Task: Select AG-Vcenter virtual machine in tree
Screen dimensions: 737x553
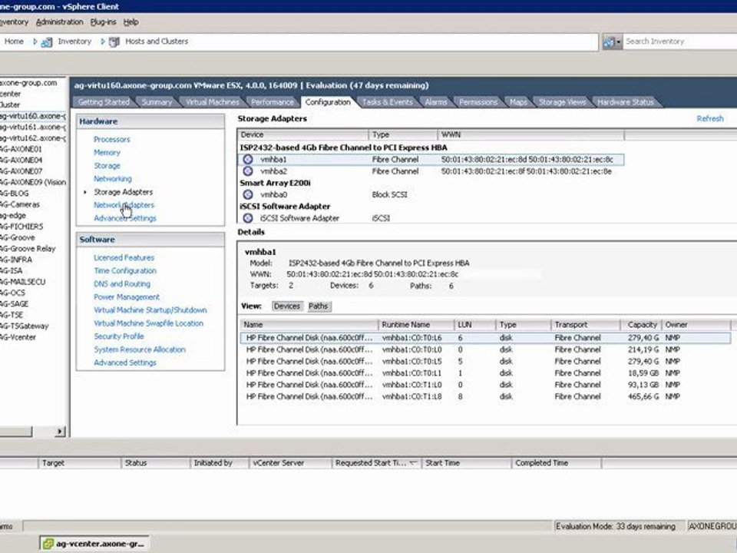Action: click(x=18, y=337)
